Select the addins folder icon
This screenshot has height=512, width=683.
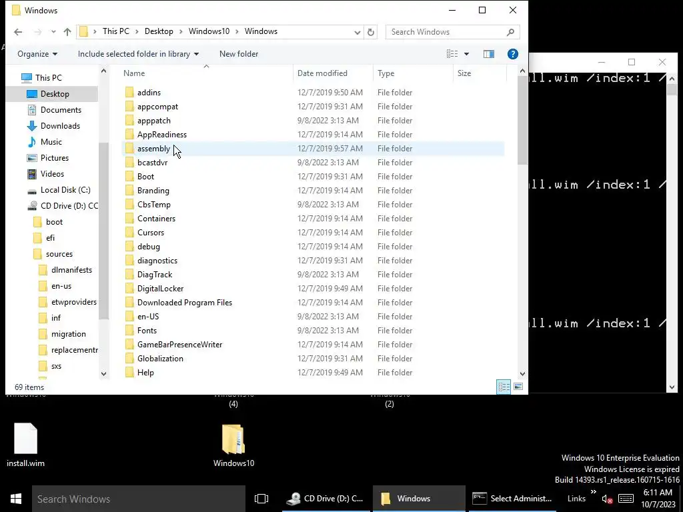click(x=129, y=92)
